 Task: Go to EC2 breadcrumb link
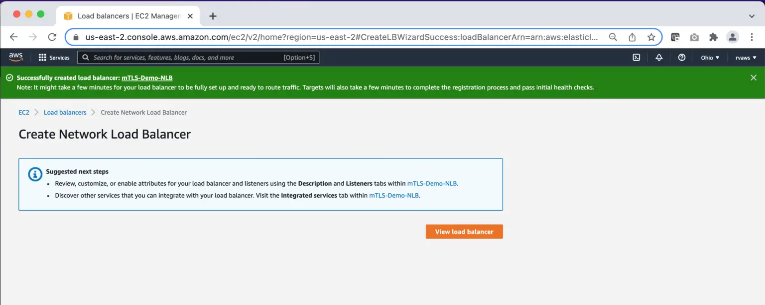[24, 112]
